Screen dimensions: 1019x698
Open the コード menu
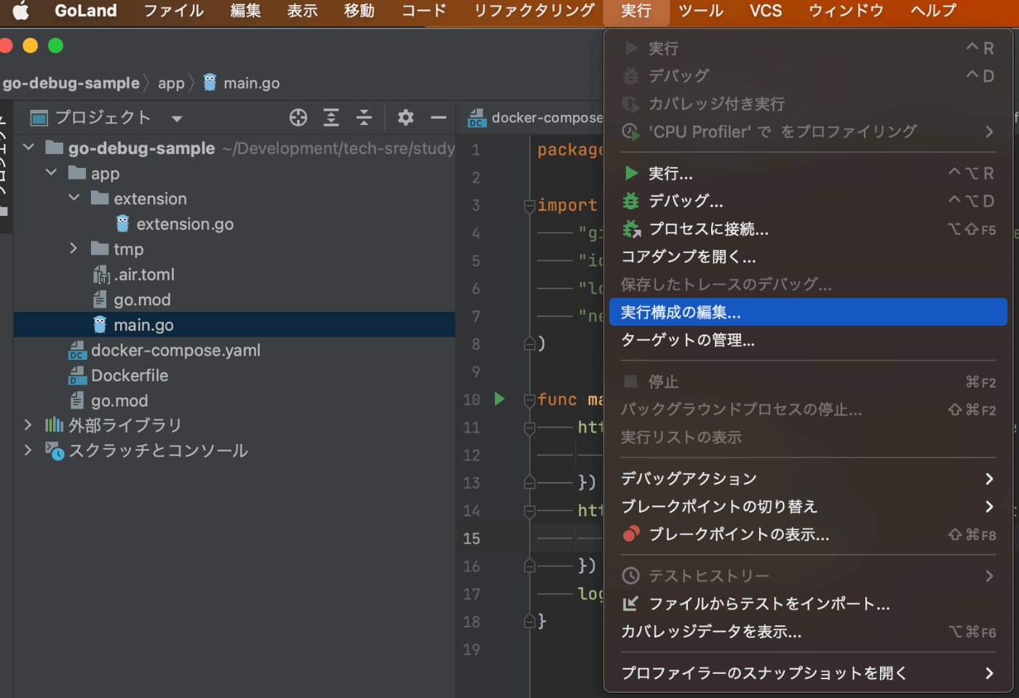pyautogui.click(x=424, y=10)
